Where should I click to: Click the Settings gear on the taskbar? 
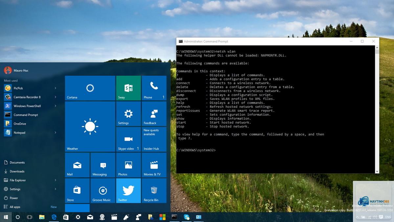[78, 217]
